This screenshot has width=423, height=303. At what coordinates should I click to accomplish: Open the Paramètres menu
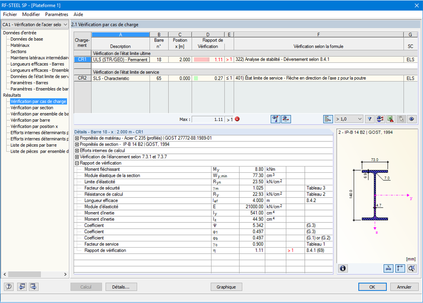tap(57, 14)
